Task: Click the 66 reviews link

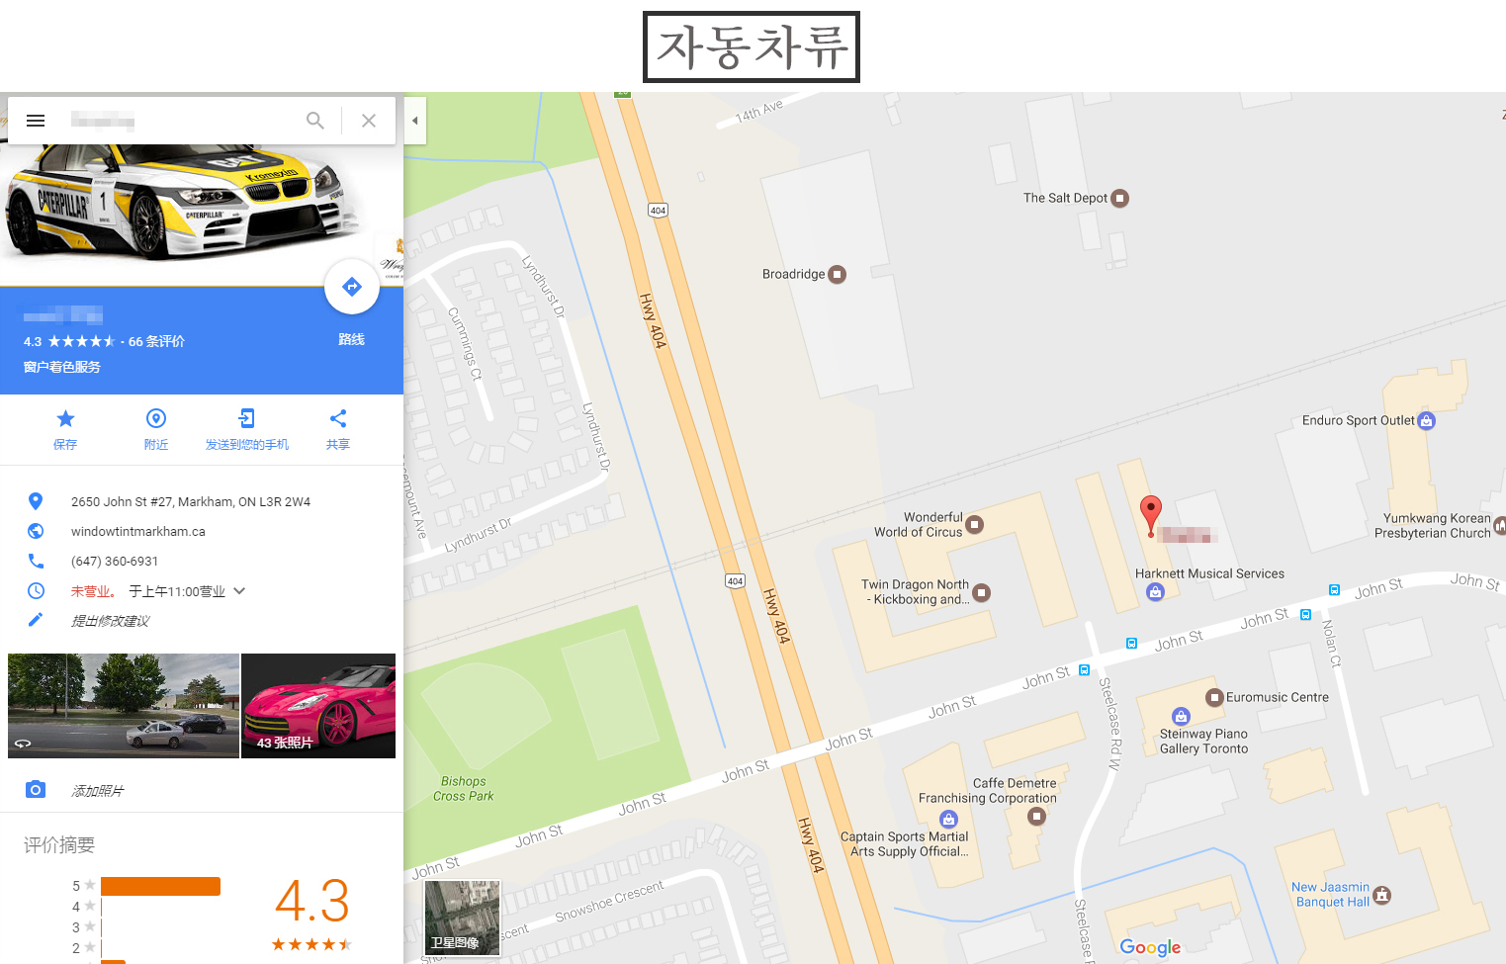Action: click(x=156, y=341)
